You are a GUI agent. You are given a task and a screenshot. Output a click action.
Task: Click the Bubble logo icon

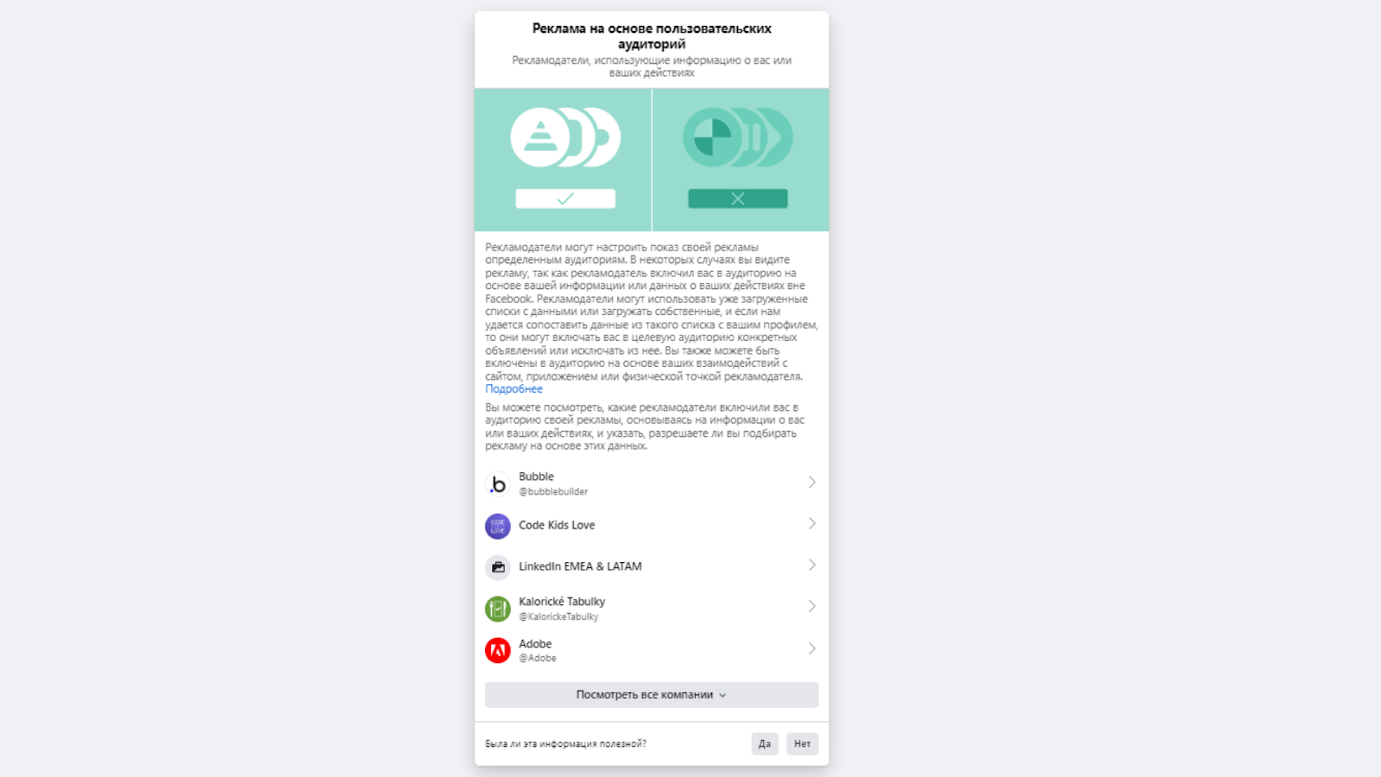coord(498,484)
